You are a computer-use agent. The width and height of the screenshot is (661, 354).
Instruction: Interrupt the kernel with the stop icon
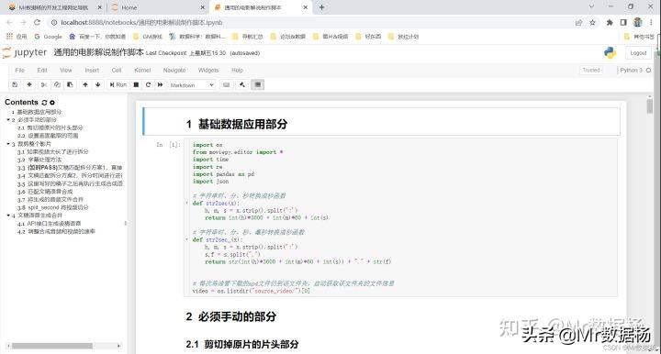[136, 84]
